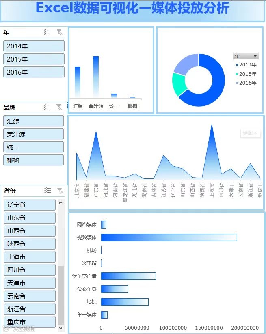
Task: Choose 山西省 in province slicer
Action: [x=30, y=231]
